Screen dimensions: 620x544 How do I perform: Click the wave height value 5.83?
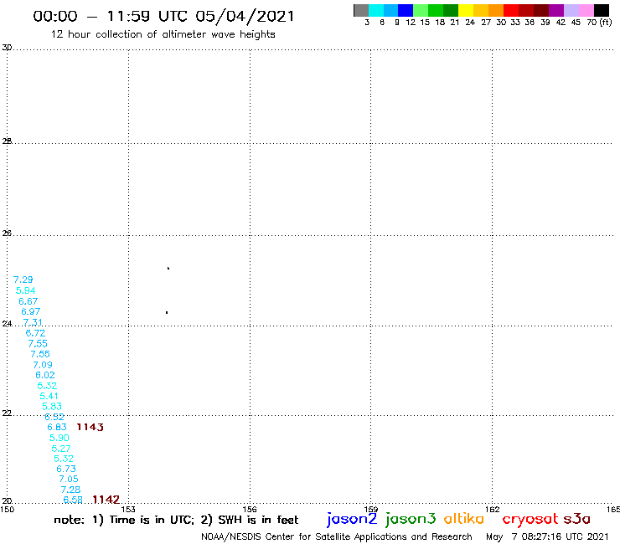52,406
